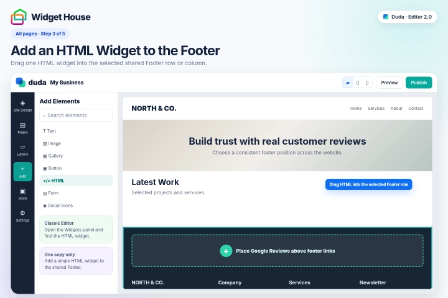Click the green plus icon in footer
448x298 pixels.
click(226, 251)
